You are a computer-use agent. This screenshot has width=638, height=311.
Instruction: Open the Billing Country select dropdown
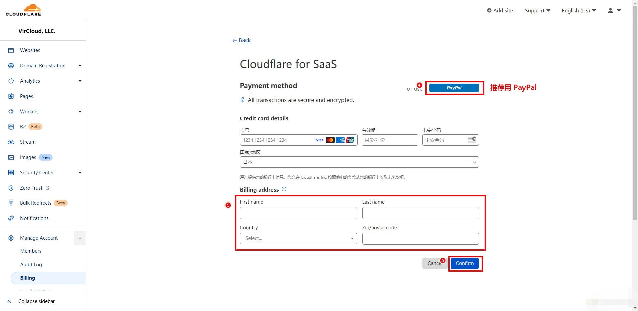pyautogui.click(x=298, y=238)
